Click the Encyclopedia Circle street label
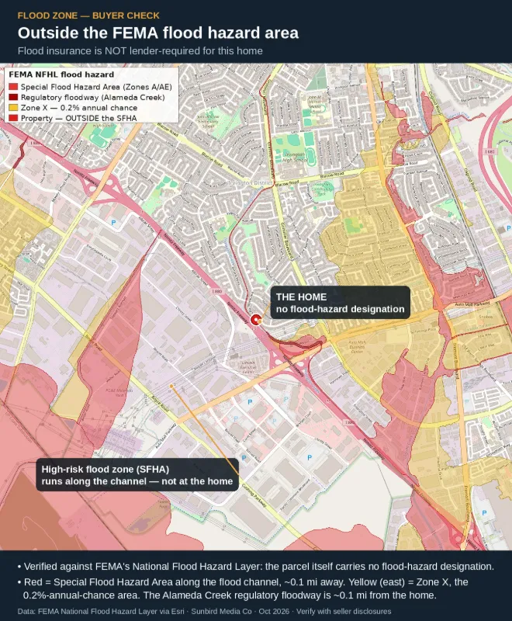Image resolution: width=512 pixels, height=621 pixels. coord(99,252)
